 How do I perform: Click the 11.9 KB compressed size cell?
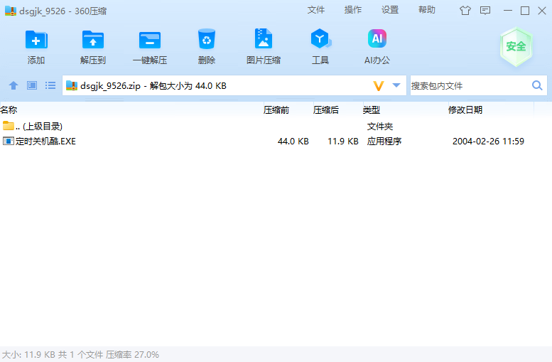tap(343, 142)
